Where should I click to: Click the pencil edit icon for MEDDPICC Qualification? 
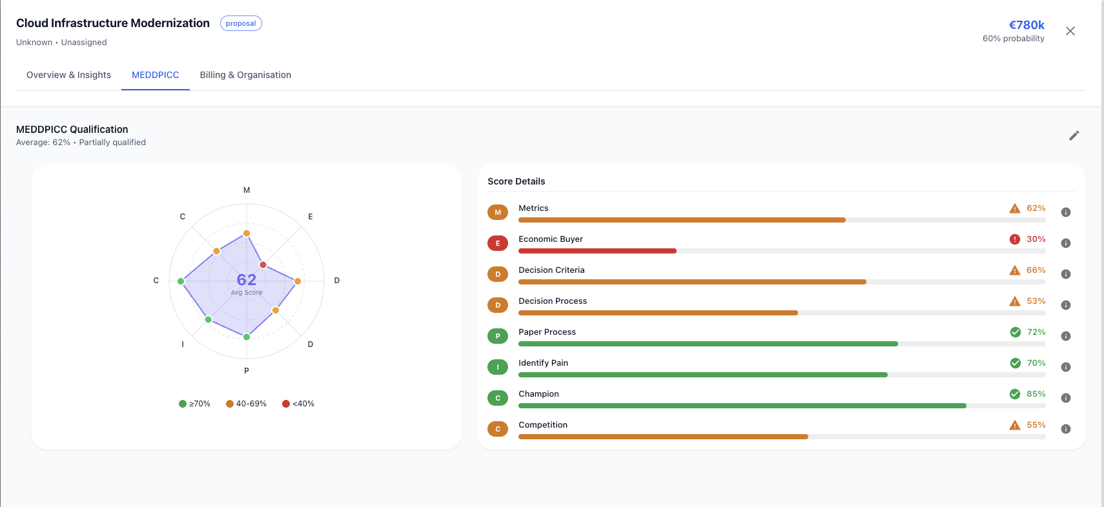(x=1074, y=135)
